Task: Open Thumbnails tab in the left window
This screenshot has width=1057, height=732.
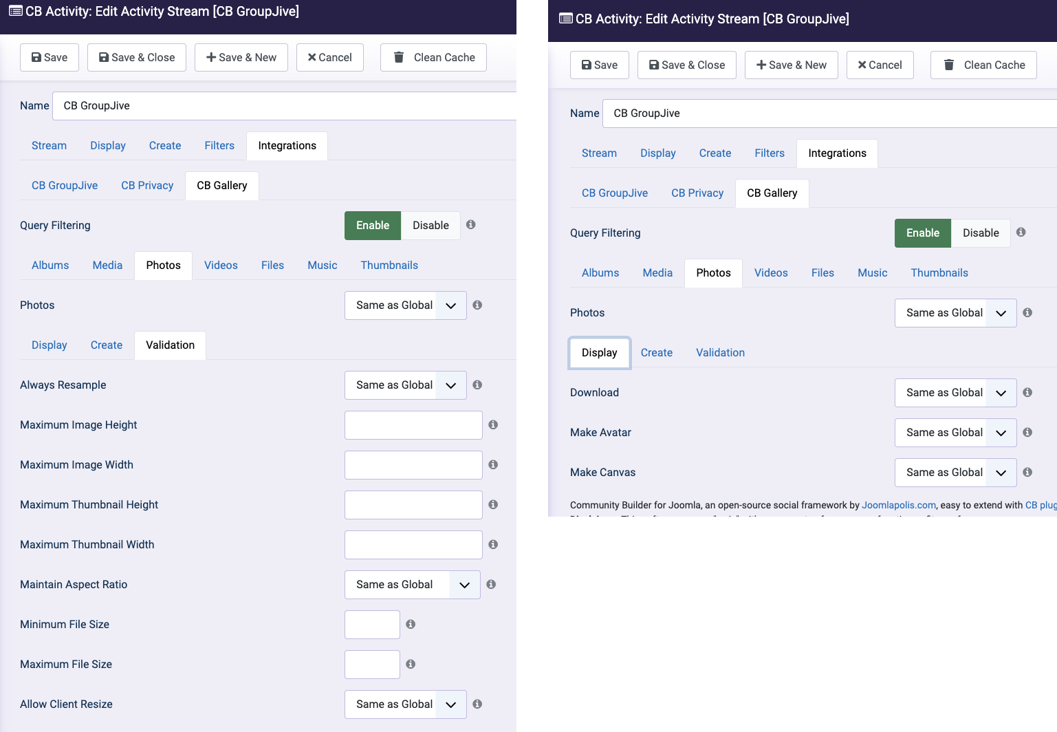Action: [389, 266]
